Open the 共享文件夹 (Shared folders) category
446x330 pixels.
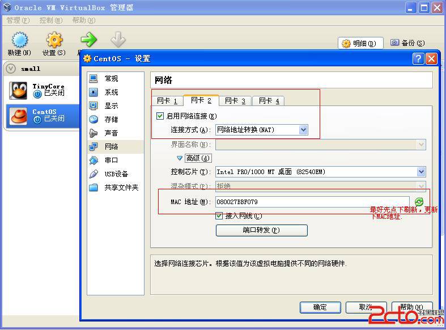tap(116, 188)
